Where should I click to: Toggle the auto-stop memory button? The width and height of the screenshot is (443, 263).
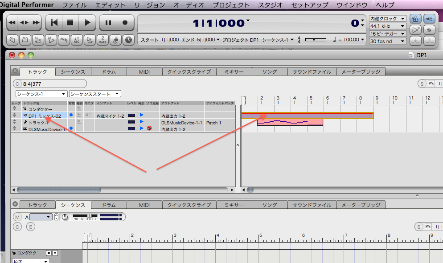[25, 40]
